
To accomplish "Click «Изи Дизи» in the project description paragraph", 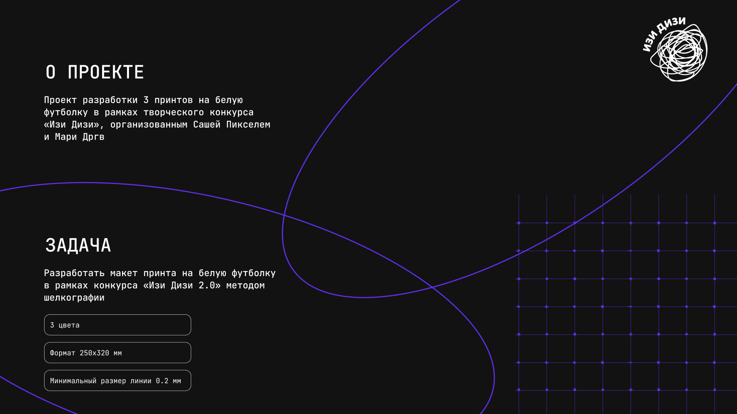I will [71, 125].
